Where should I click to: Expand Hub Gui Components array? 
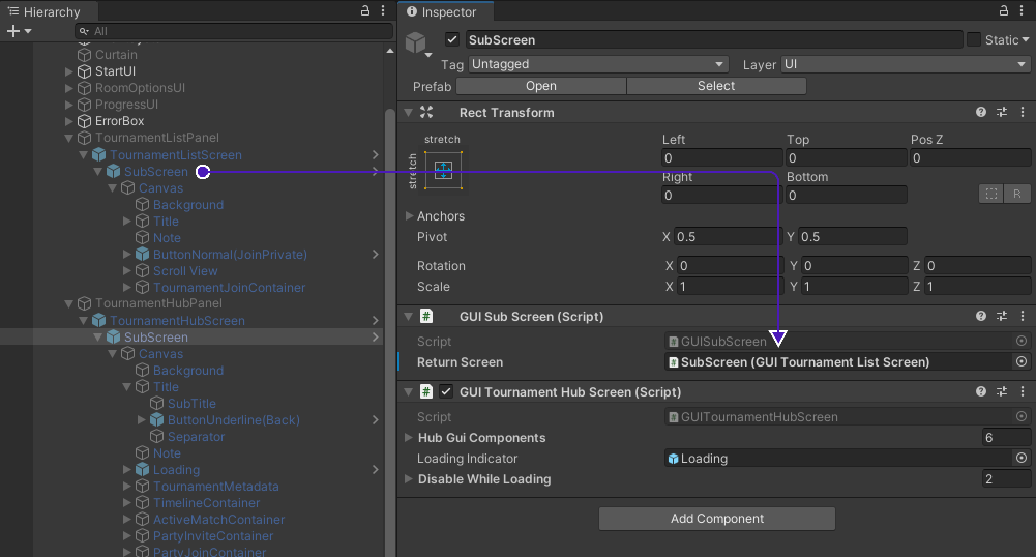pyautogui.click(x=409, y=437)
